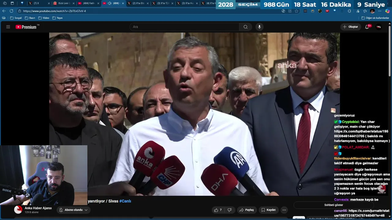Open browser settings and more menu
The width and height of the screenshot is (392, 220).
tap(380, 11)
